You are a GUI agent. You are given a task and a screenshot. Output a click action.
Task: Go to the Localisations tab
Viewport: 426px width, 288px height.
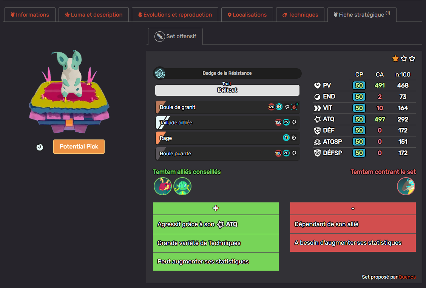(247, 15)
